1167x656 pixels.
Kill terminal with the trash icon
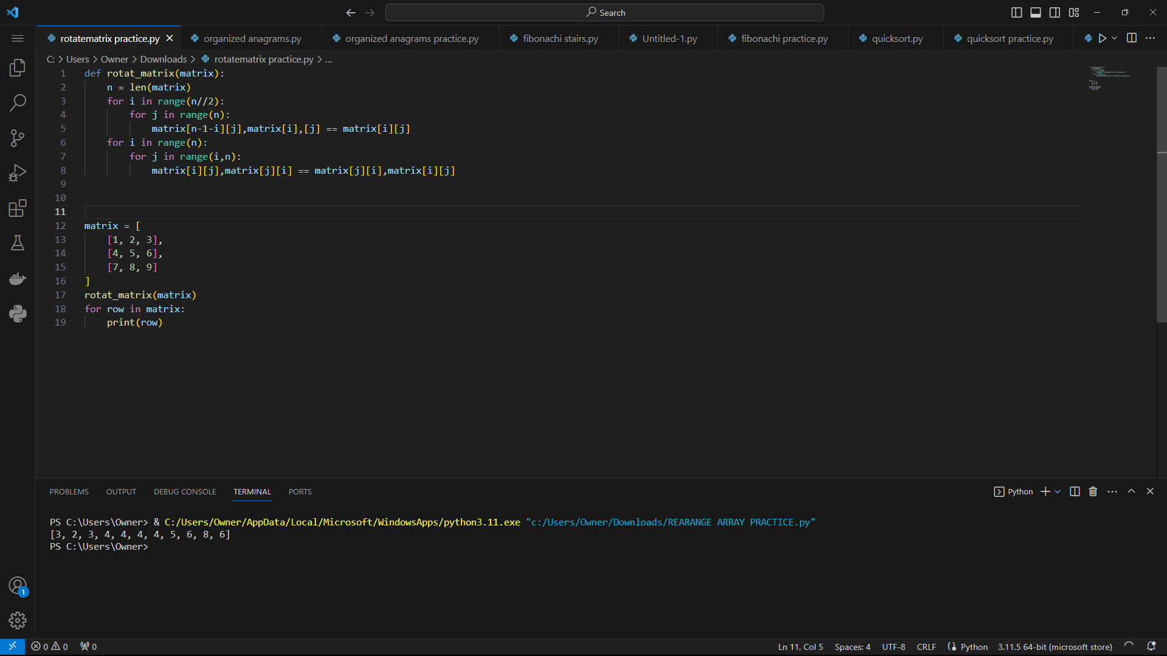click(x=1093, y=491)
